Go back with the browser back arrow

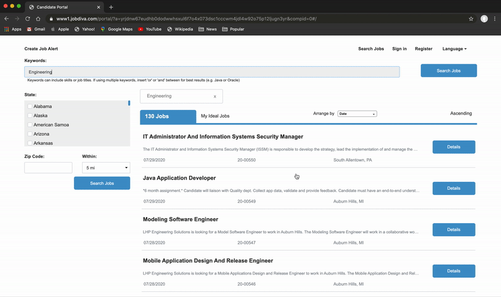[6, 19]
